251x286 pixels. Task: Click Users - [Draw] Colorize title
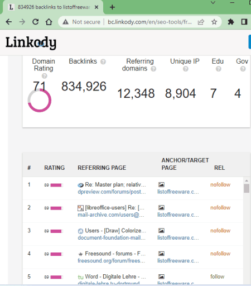(115, 231)
